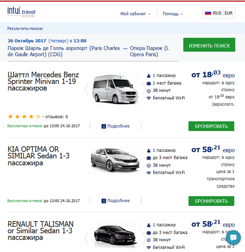This screenshot has width=245, height=252.
Task: Click Бесплатная отмена under KIA Optima
Action: (25, 201)
